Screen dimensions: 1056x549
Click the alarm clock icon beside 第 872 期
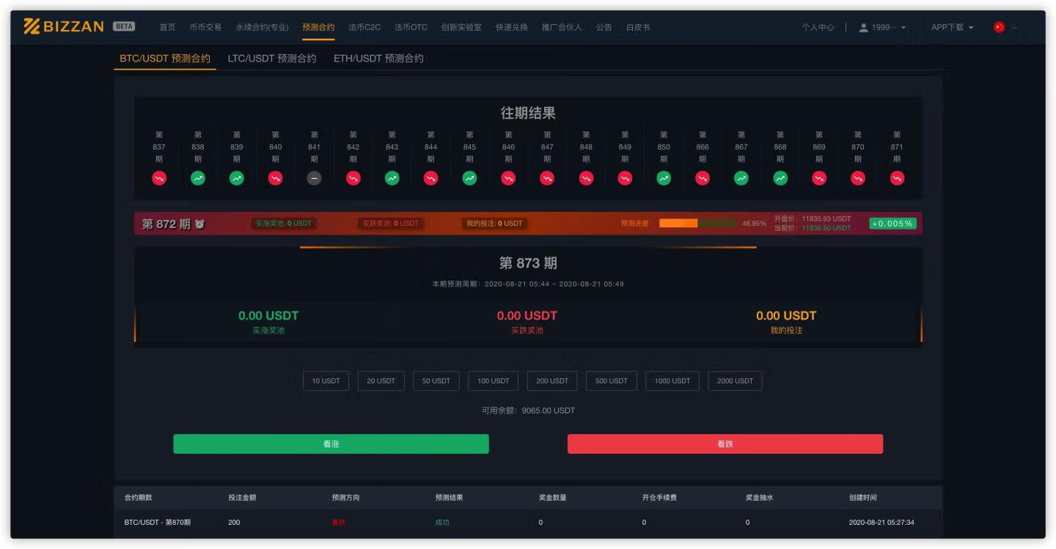pos(199,224)
